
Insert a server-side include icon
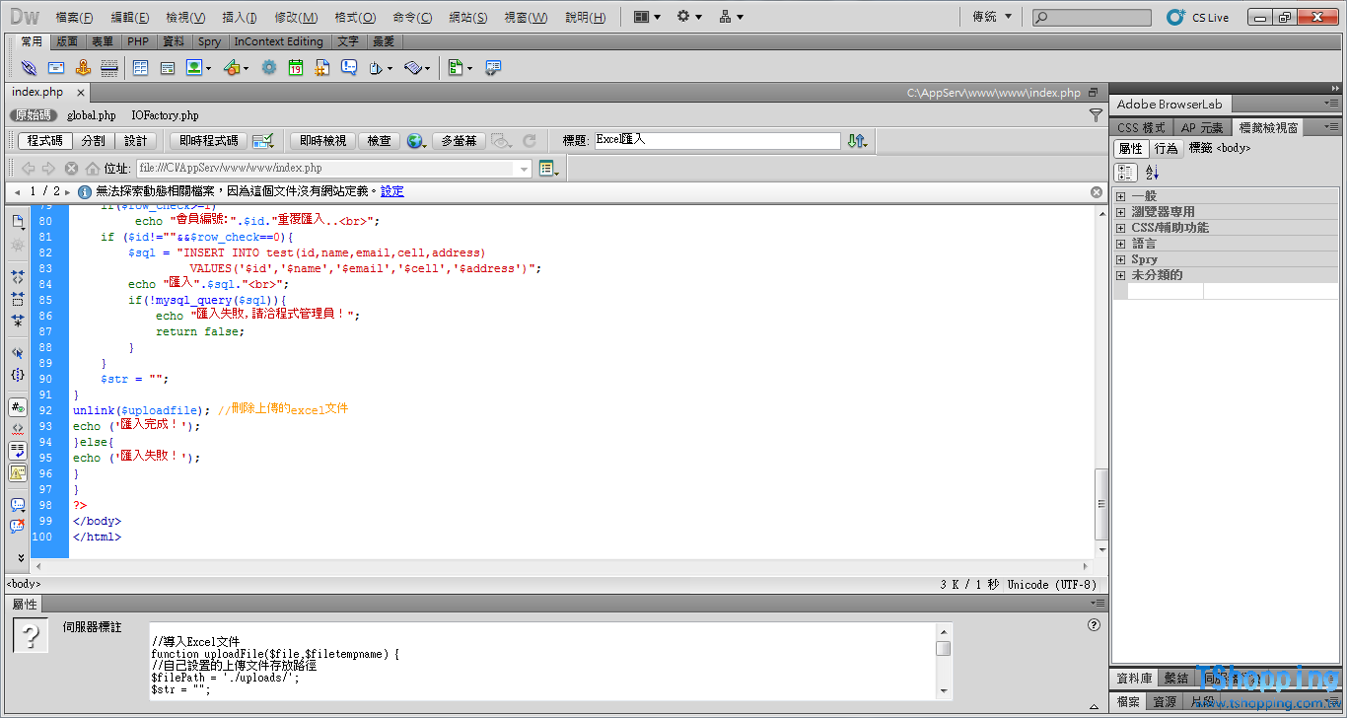(x=321, y=68)
